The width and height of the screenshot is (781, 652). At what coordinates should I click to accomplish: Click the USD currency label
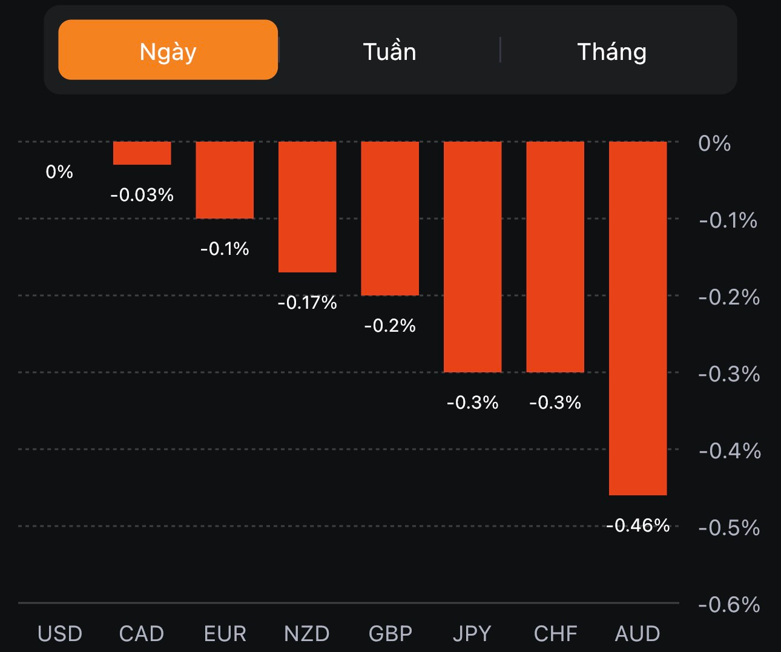tap(60, 633)
